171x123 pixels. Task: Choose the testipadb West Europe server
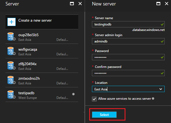click(x=41, y=95)
